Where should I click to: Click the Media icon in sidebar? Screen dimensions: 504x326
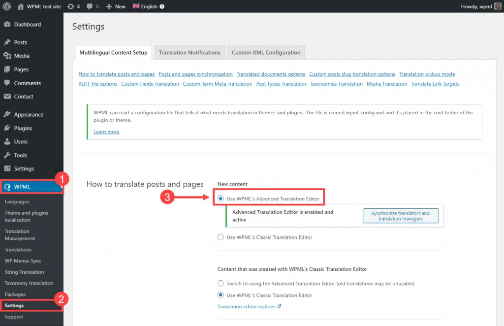pos(7,56)
